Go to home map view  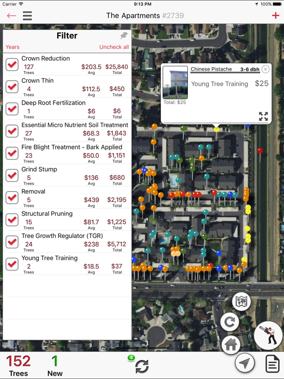pyautogui.click(x=231, y=344)
